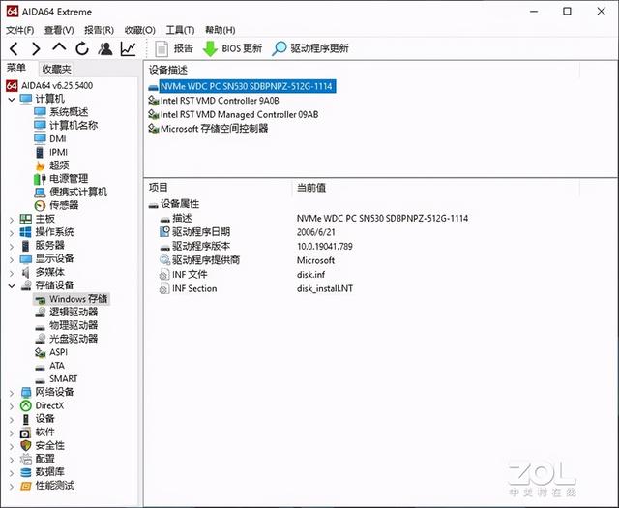Open the graph chart toolbar icon
The image size is (619, 508).
click(x=129, y=49)
